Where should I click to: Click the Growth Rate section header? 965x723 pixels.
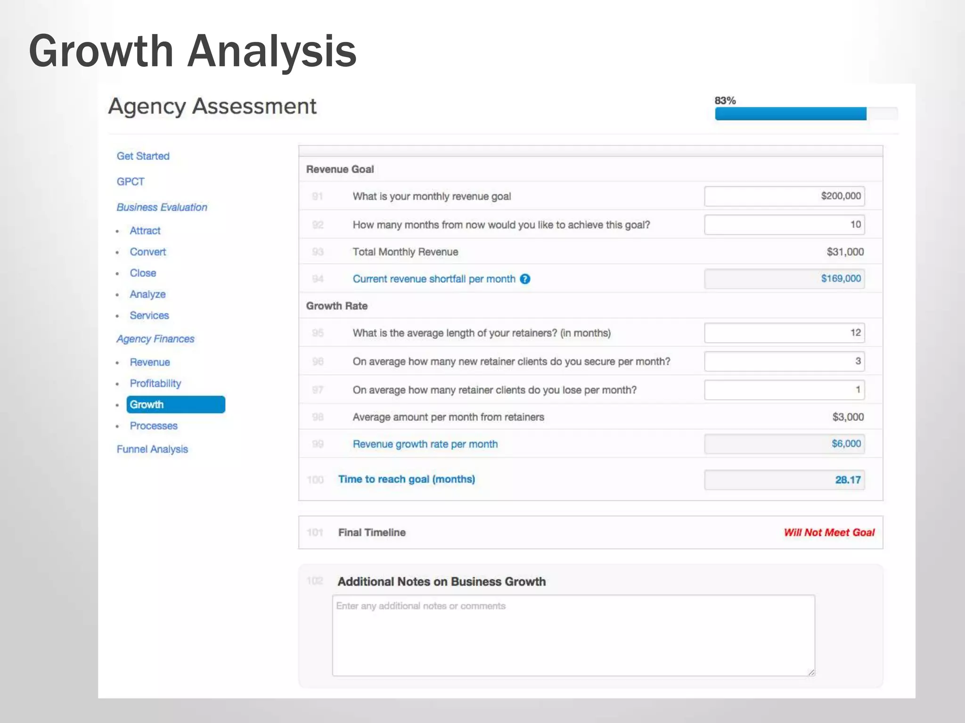click(x=337, y=306)
